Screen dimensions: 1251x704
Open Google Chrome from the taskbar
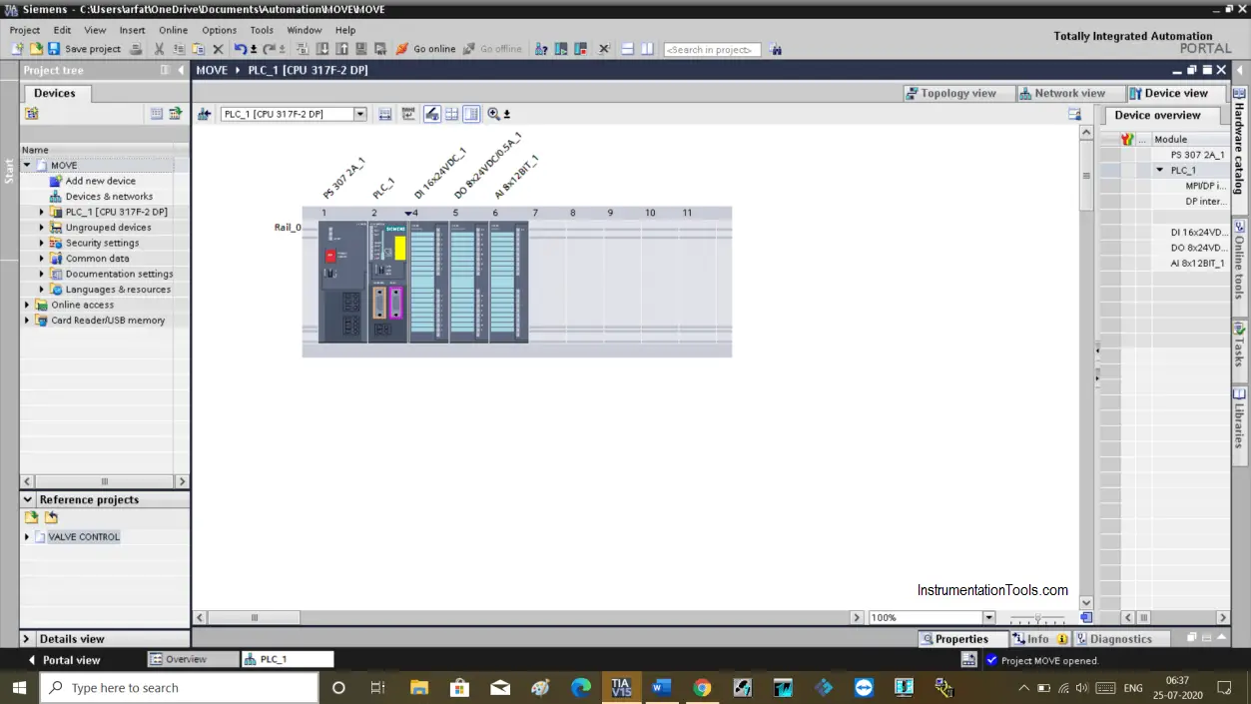coord(702,687)
